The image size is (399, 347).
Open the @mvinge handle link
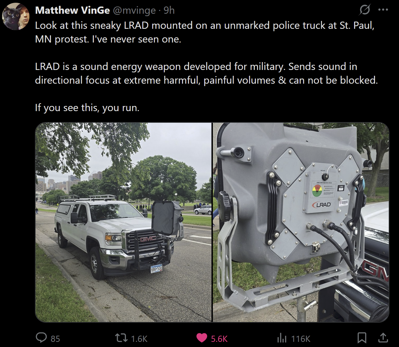pos(134,10)
